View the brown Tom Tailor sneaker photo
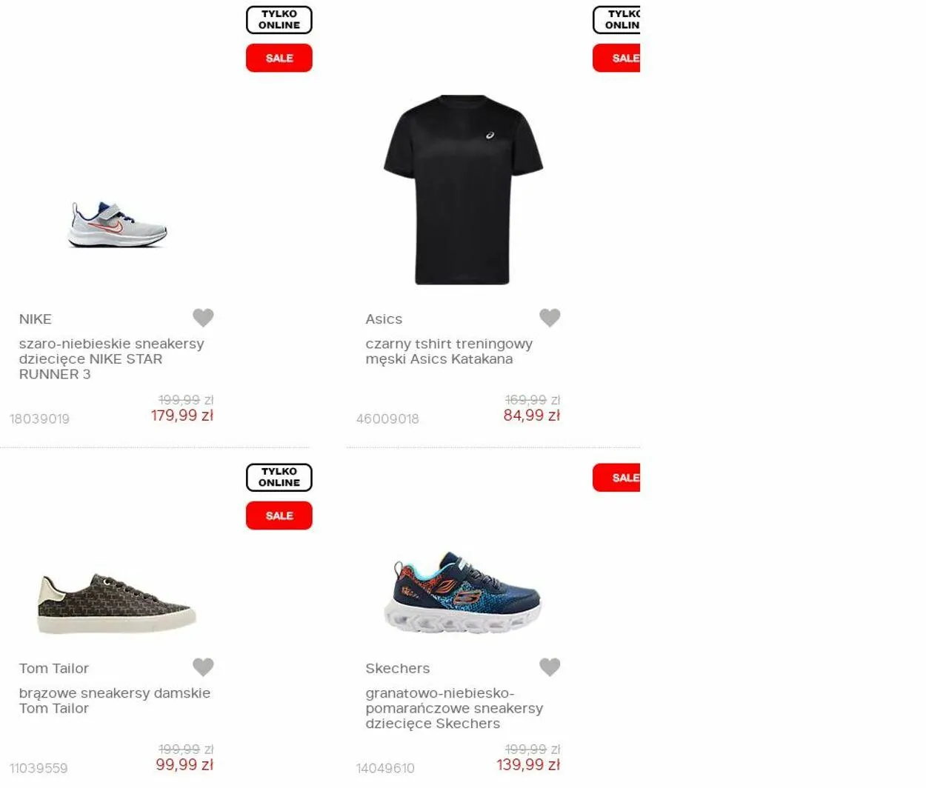 click(116, 603)
